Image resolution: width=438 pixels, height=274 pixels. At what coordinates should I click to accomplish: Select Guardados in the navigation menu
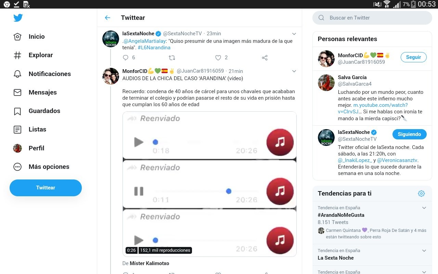[x=44, y=111]
